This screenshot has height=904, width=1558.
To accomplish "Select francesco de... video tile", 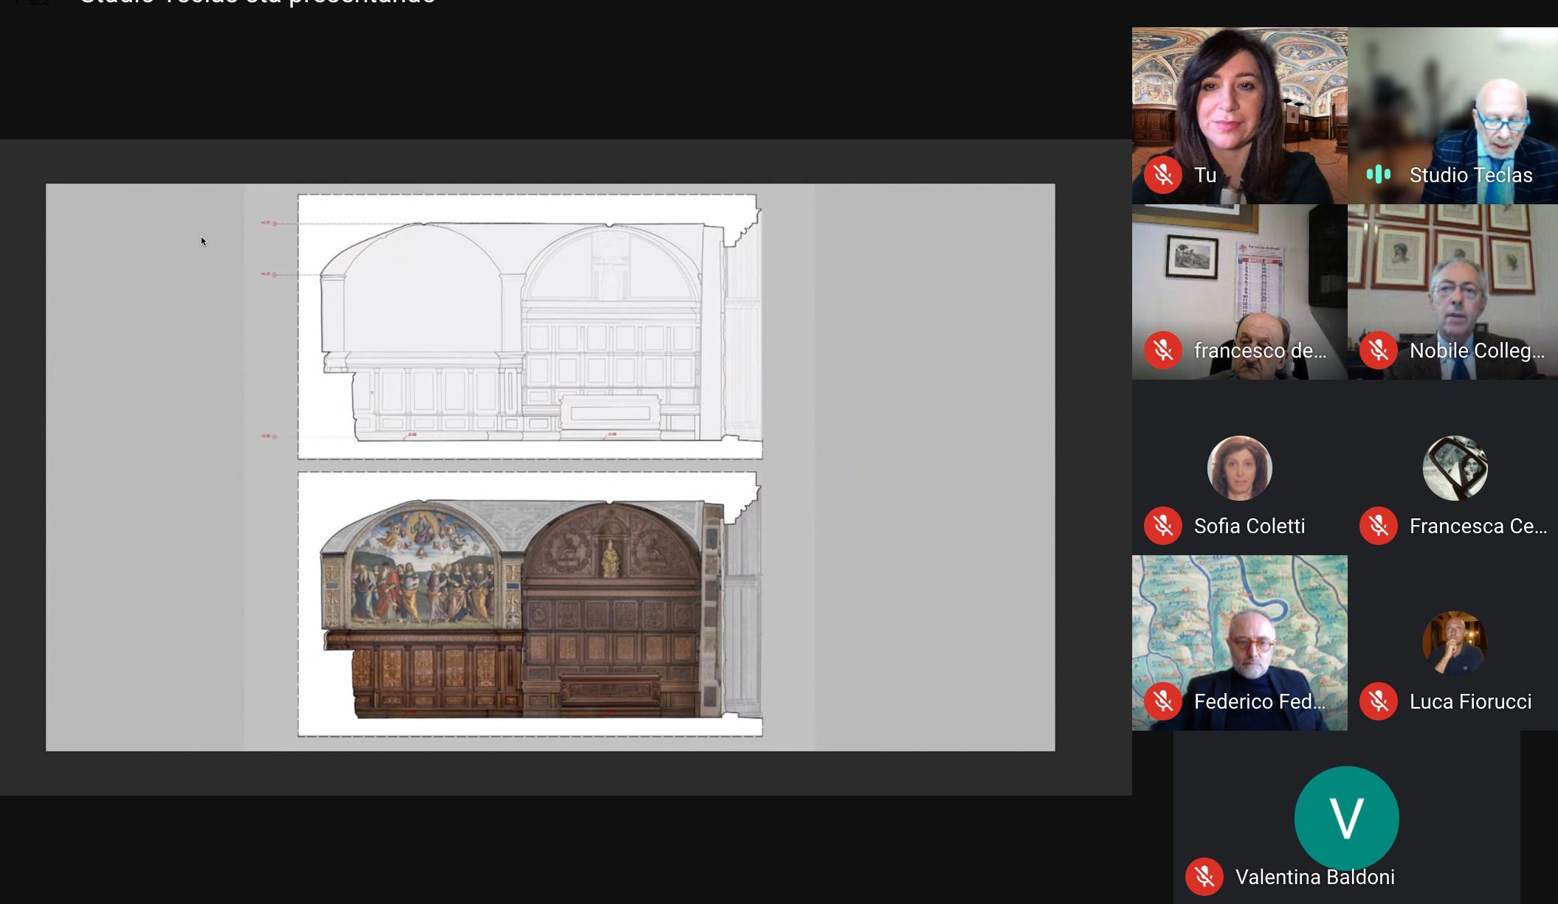I will click(x=1240, y=292).
